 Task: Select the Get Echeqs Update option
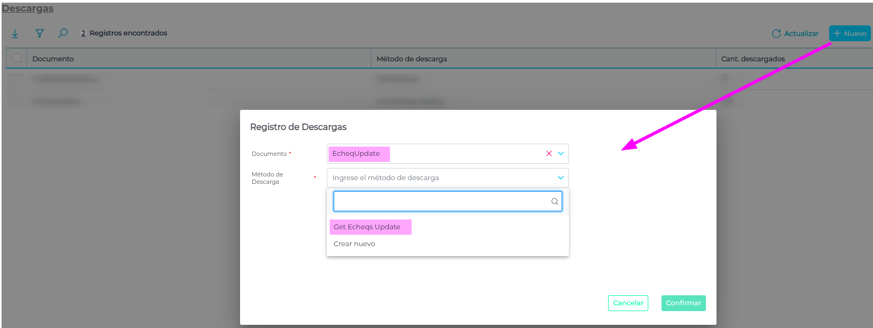pos(367,227)
